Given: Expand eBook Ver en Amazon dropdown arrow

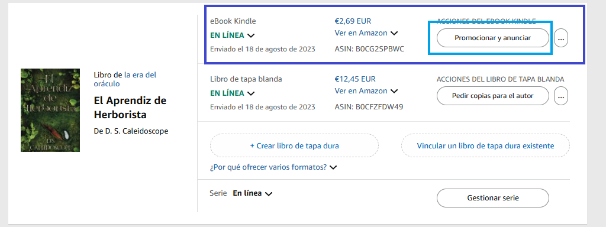Looking at the screenshot, I should (394, 33).
